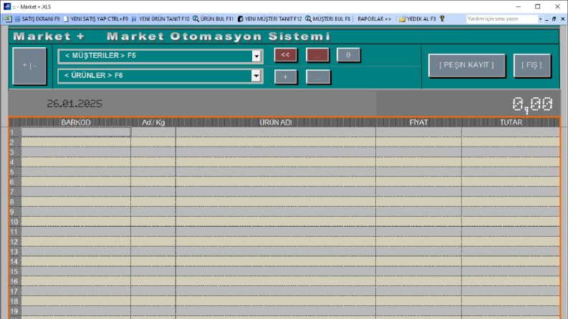
Task: Expand MÜŞTERİLER dropdown arrow
Action: tap(256, 56)
